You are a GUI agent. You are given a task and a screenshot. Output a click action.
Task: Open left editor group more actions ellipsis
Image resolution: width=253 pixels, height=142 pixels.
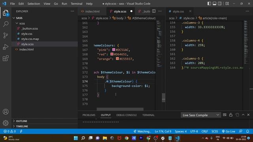click(x=160, y=11)
